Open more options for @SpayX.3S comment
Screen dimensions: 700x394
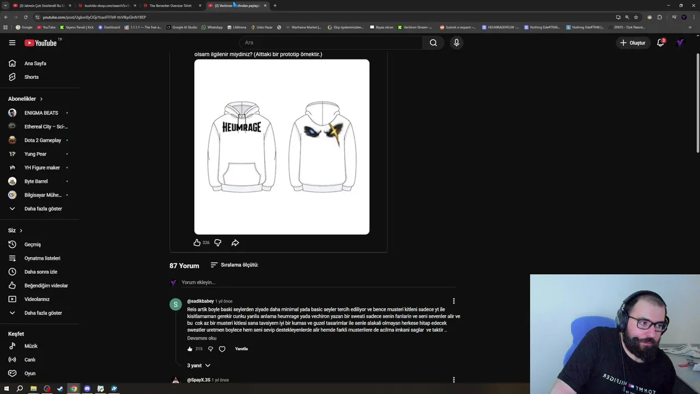click(x=453, y=380)
